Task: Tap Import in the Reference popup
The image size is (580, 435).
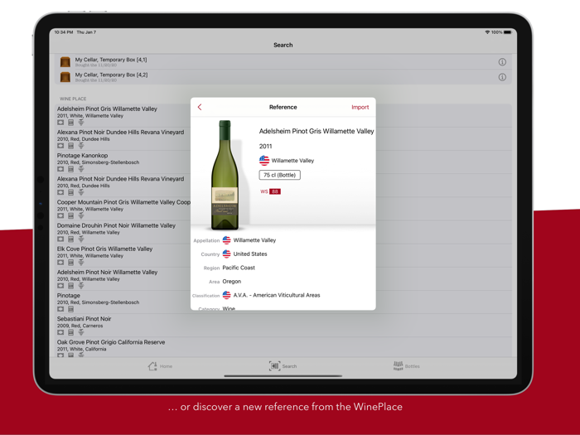Action: [360, 107]
